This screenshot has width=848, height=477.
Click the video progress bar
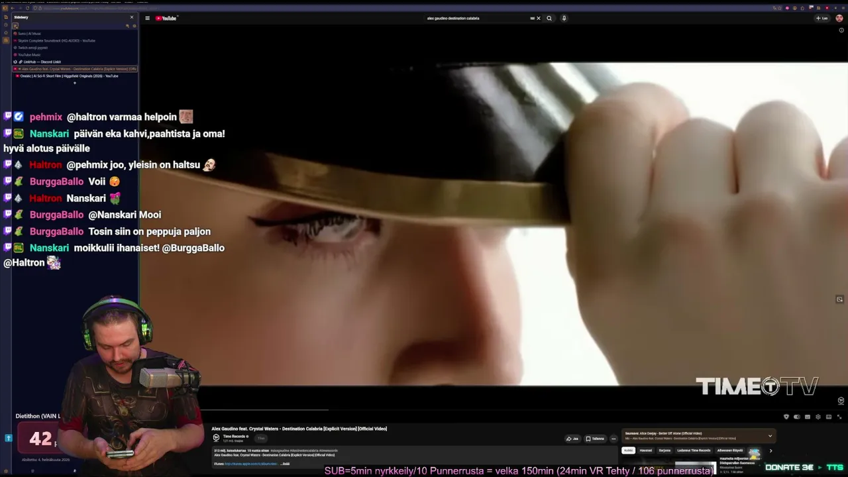pyautogui.click(x=494, y=410)
